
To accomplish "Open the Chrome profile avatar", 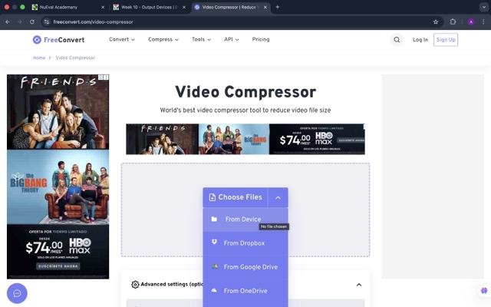I will 471,22.
